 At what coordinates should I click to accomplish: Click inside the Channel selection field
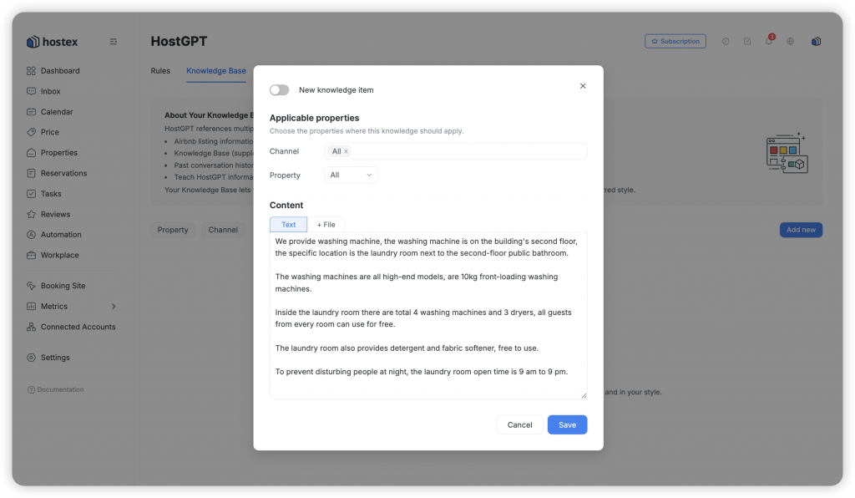tap(468, 151)
